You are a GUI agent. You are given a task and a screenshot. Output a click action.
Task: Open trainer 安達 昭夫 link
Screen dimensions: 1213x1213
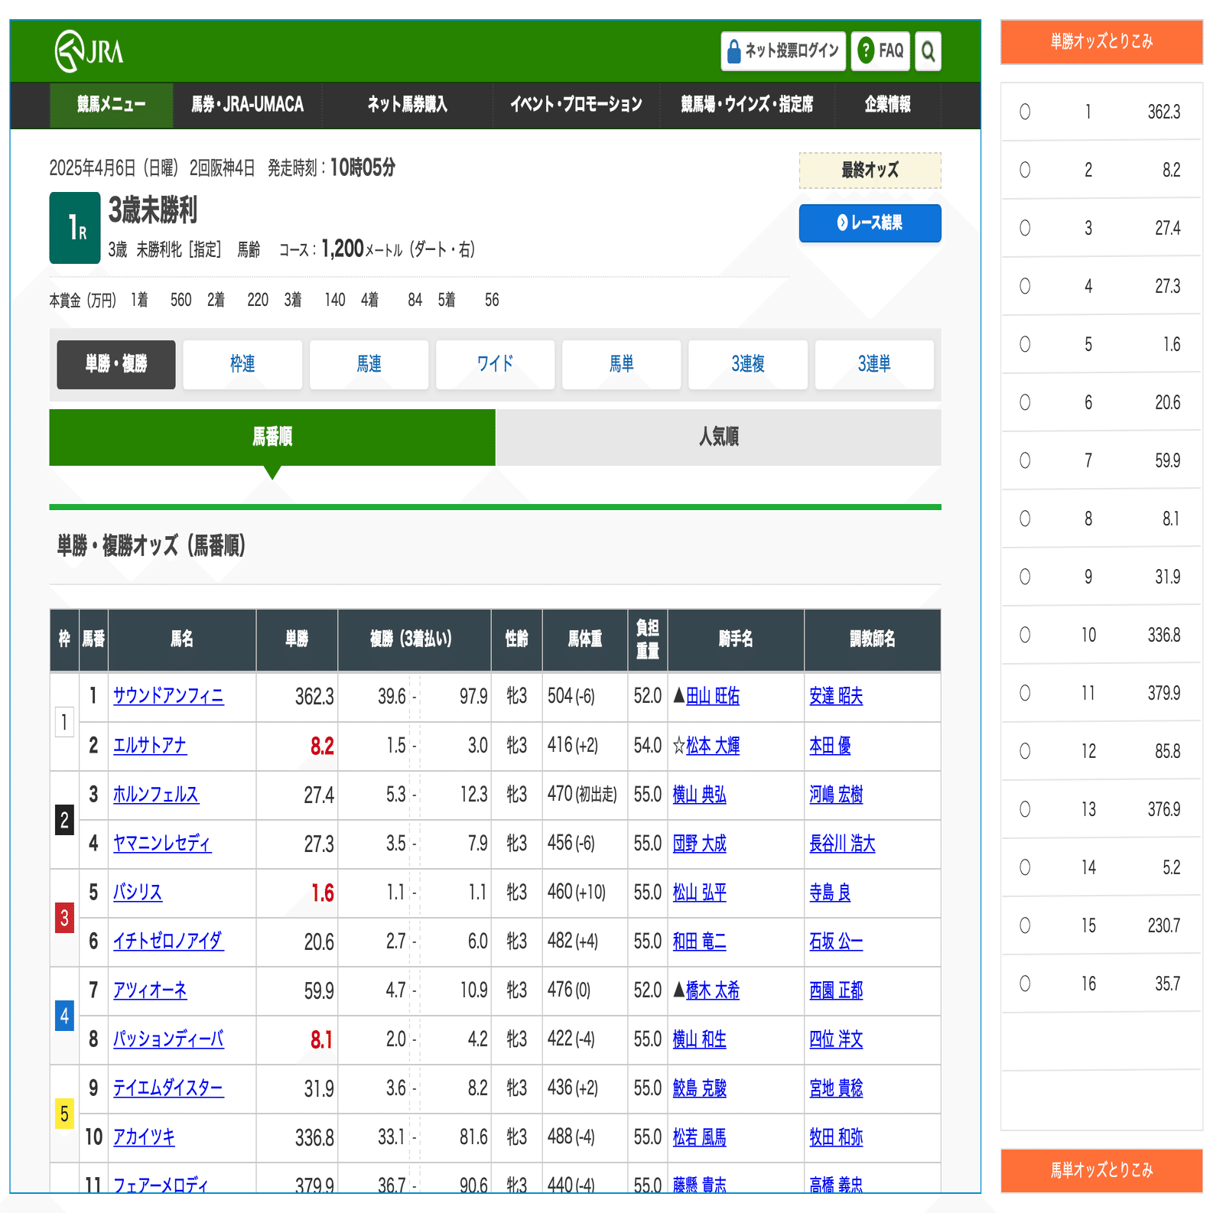[836, 696]
